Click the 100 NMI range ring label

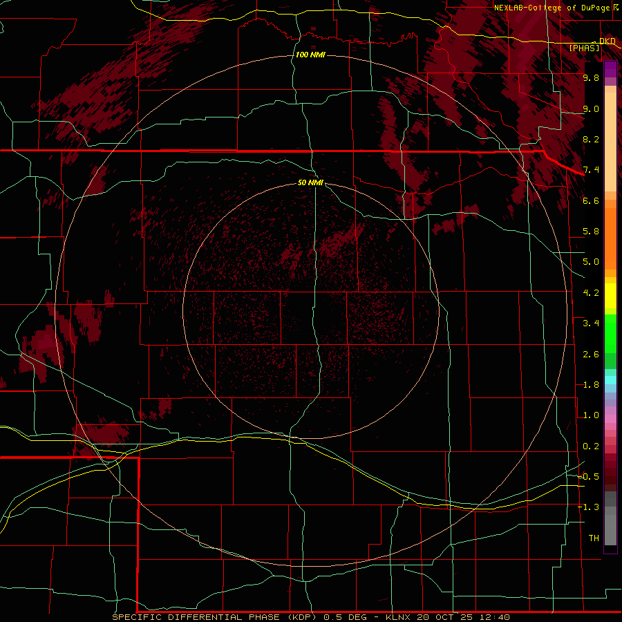pos(310,55)
